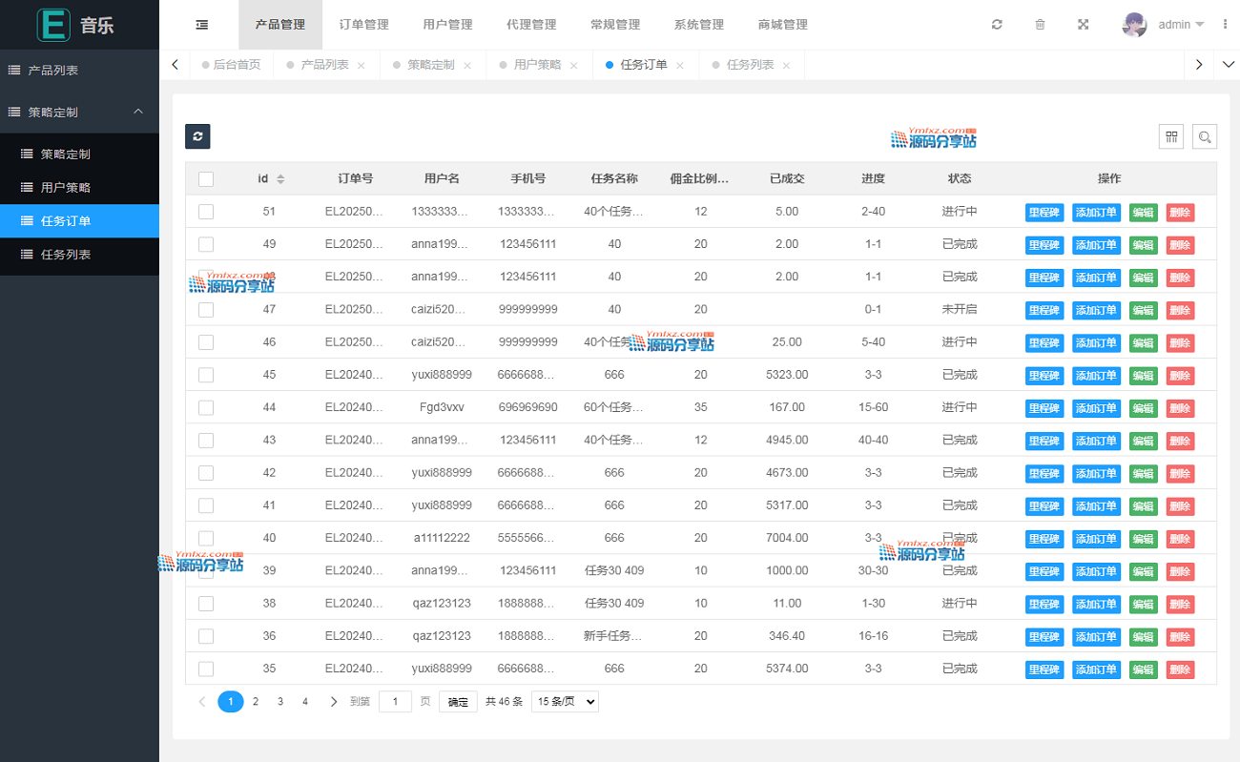Open the 用户策略 tab
The height and width of the screenshot is (762, 1240).
(537, 66)
